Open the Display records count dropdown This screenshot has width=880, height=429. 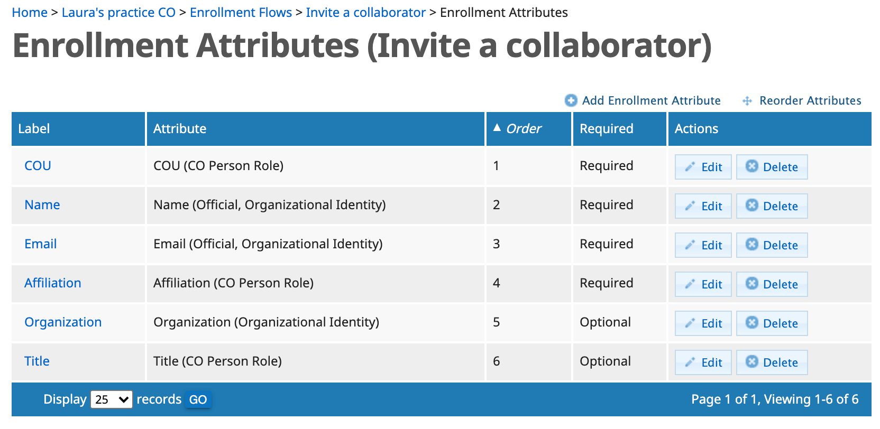pyautogui.click(x=111, y=399)
